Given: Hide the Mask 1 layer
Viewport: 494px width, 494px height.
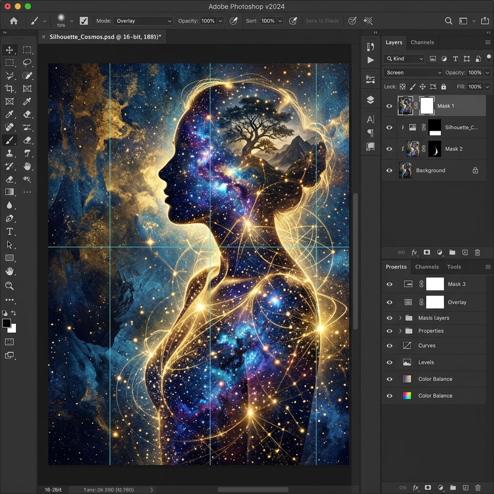Looking at the screenshot, I should click(389, 106).
